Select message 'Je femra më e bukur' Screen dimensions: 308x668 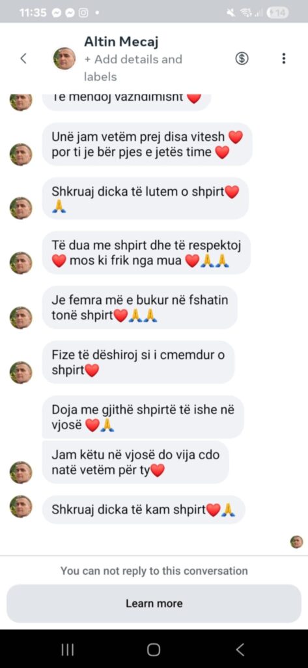pyautogui.click(x=139, y=307)
